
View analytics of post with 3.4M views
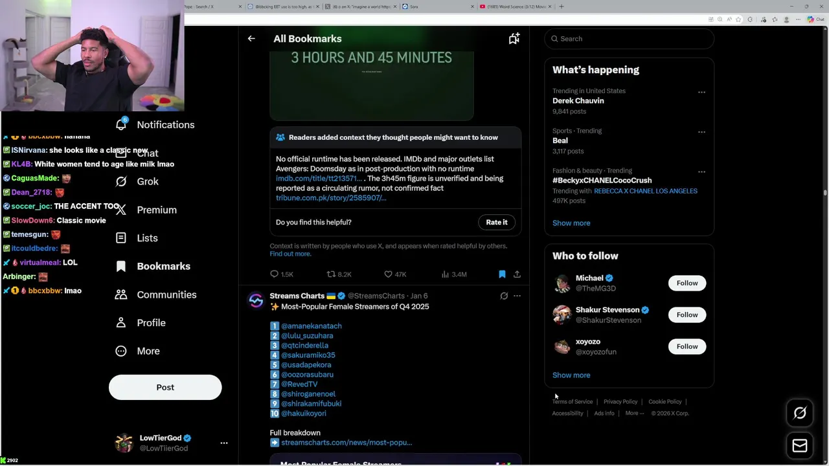(454, 274)
